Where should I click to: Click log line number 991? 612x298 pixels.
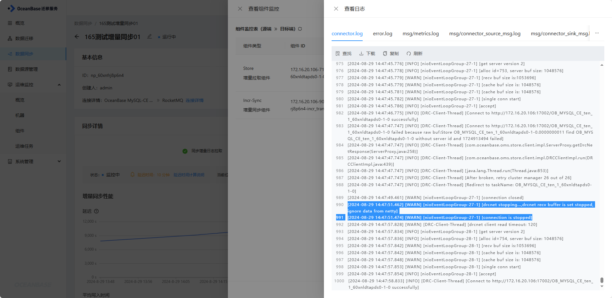click(x=340, y=218)
